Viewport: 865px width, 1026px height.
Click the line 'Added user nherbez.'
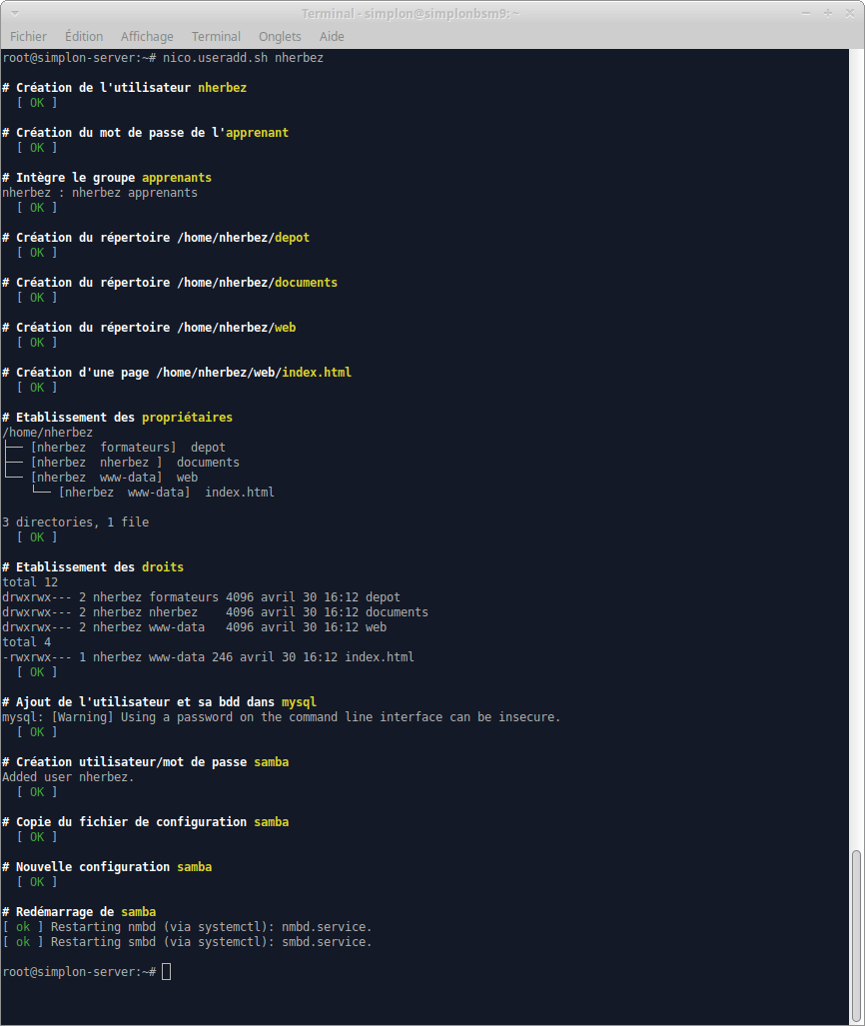pyautogui.click(x=68, y=777)
